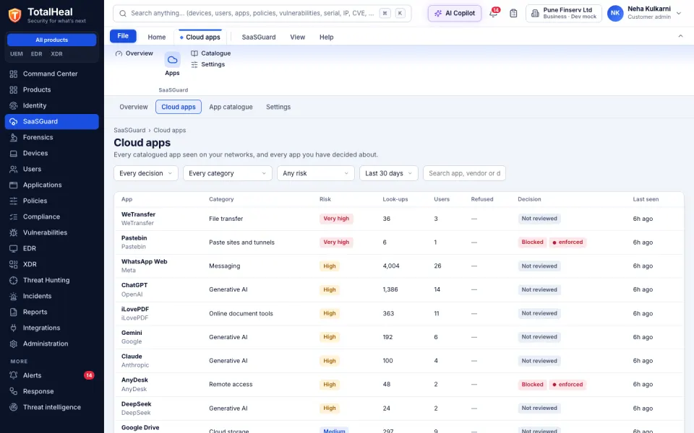The height and width of the screenshot is (433, 694).
Task: Open Incidents in sidebar
Action: coord(52,297)
